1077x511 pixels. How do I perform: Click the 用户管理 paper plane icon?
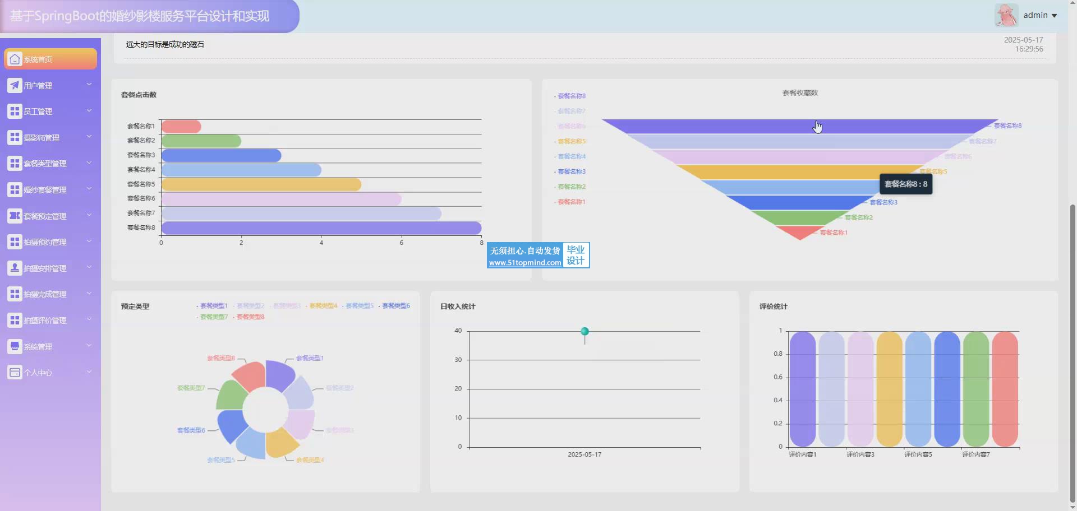(15, 85)
